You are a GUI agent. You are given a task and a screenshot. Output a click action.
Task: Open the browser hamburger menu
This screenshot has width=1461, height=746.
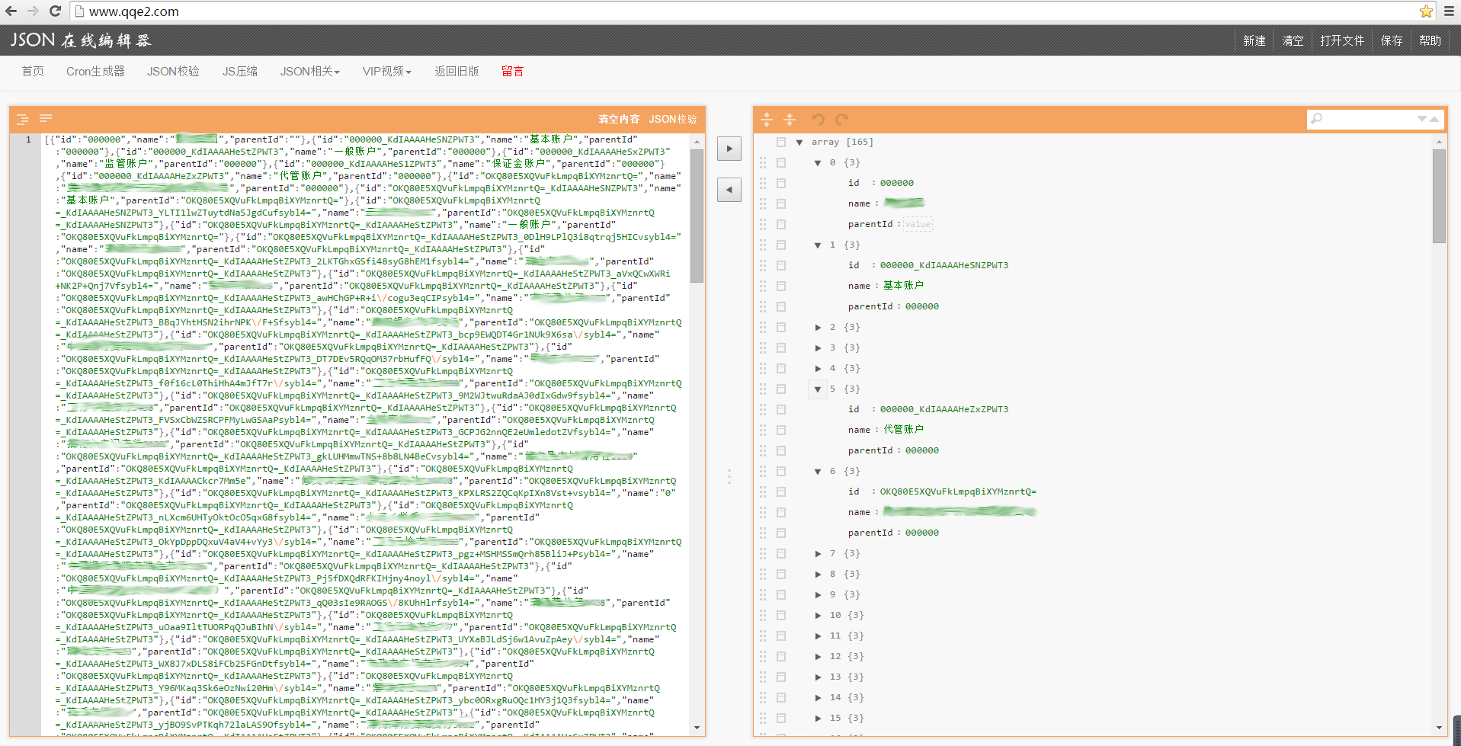tap(1449, 11)
